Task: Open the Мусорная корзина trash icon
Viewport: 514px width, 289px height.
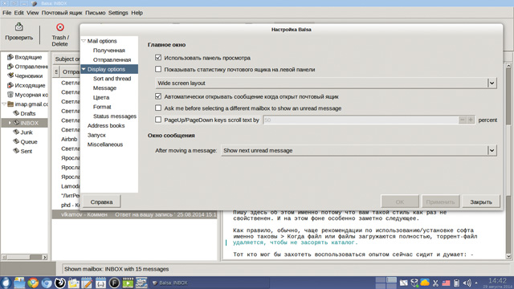Action: pyautogui.click(x=10, y=95)
